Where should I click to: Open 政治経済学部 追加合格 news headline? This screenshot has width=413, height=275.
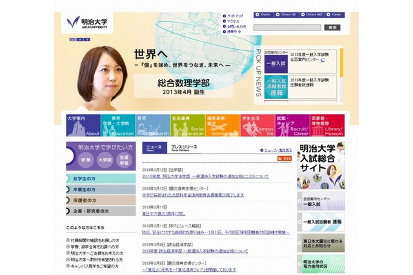point(195,251)
